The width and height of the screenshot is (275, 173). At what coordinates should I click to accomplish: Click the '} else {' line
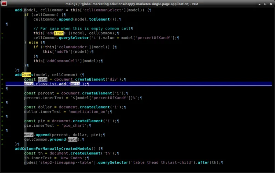(x=35, y=42)
